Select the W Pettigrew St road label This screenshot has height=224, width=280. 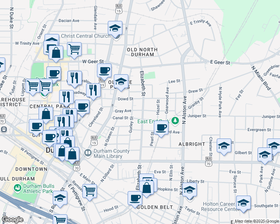[x=32, y=156]
